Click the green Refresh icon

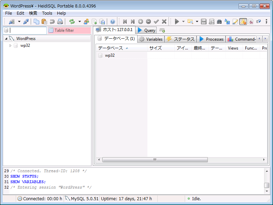tap(72, 22)
